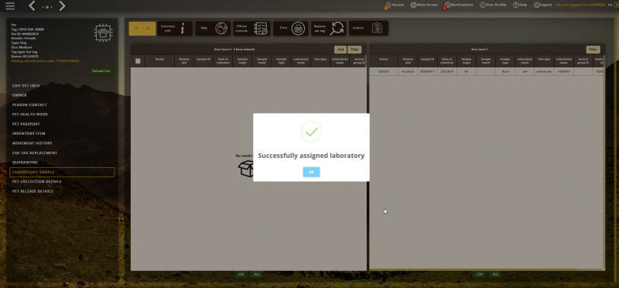The height and width of the screenshot is (288, 619).
Task: Click the Holding identification code text
Action: 45,61
